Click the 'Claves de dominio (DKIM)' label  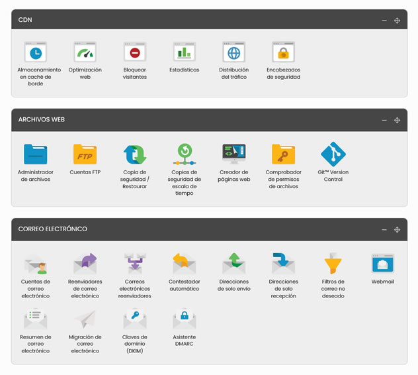click(x=135, y=344)
